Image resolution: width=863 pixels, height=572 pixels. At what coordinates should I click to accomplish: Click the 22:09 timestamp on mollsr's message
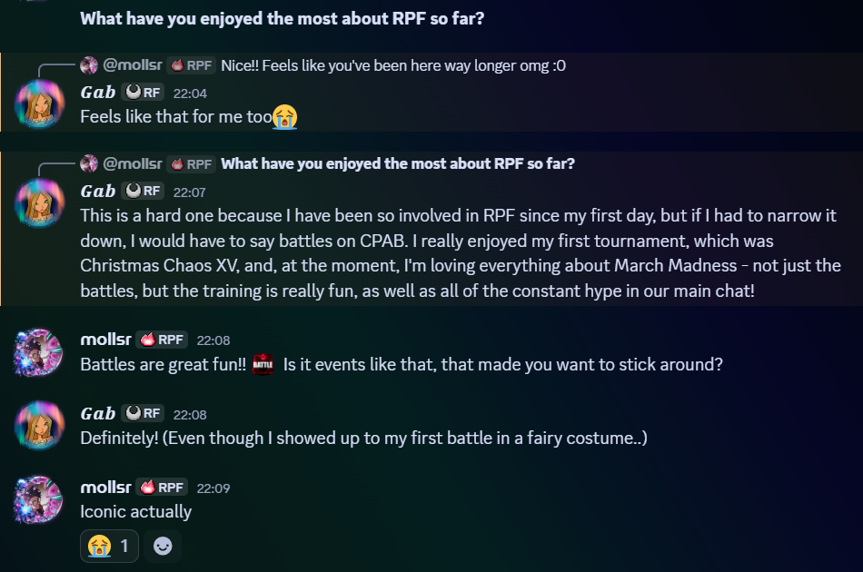pyautogui.click(x=213, y=488)
